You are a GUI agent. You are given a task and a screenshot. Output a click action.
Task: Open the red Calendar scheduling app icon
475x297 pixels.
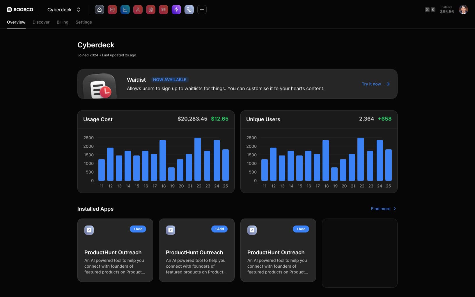point(151,10)
